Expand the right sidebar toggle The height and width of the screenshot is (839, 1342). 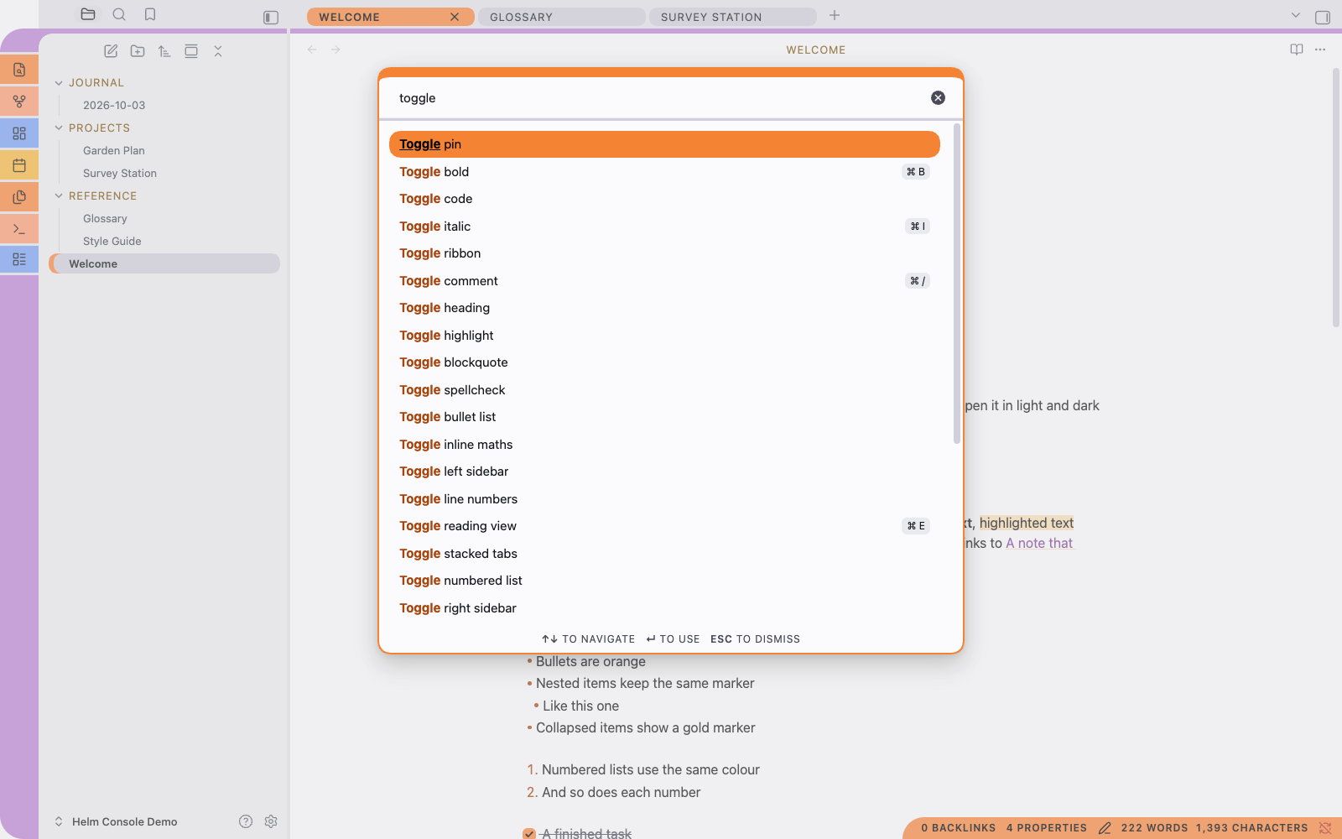coord(1323,18)
